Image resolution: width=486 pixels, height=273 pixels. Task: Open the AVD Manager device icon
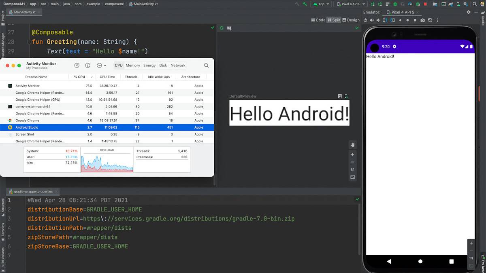click(x=458, y=4)
